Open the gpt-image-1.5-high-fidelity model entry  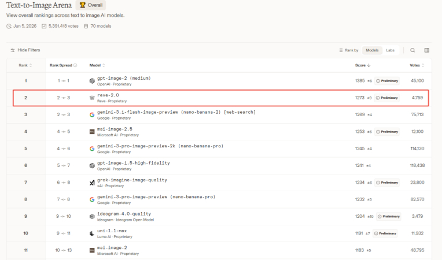(x=133, y=163)
